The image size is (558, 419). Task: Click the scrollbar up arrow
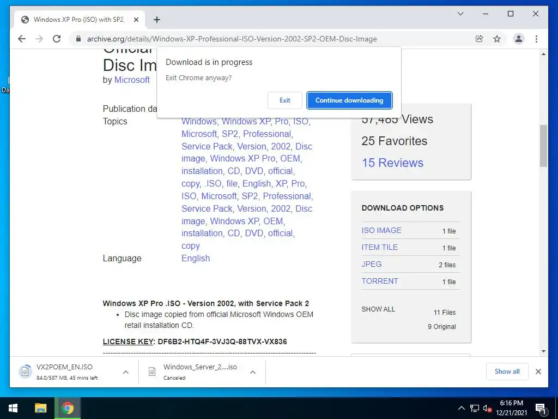coord(543,54)
